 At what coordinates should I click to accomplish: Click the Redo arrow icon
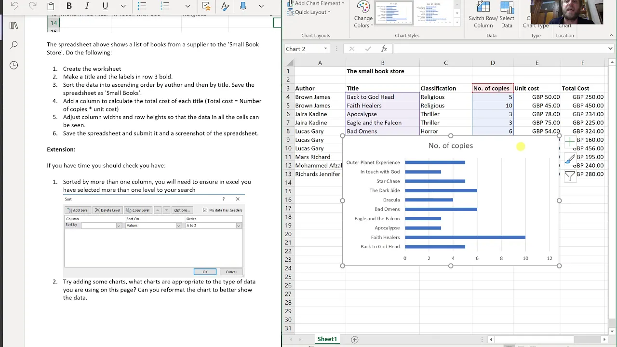click(32, 6)
